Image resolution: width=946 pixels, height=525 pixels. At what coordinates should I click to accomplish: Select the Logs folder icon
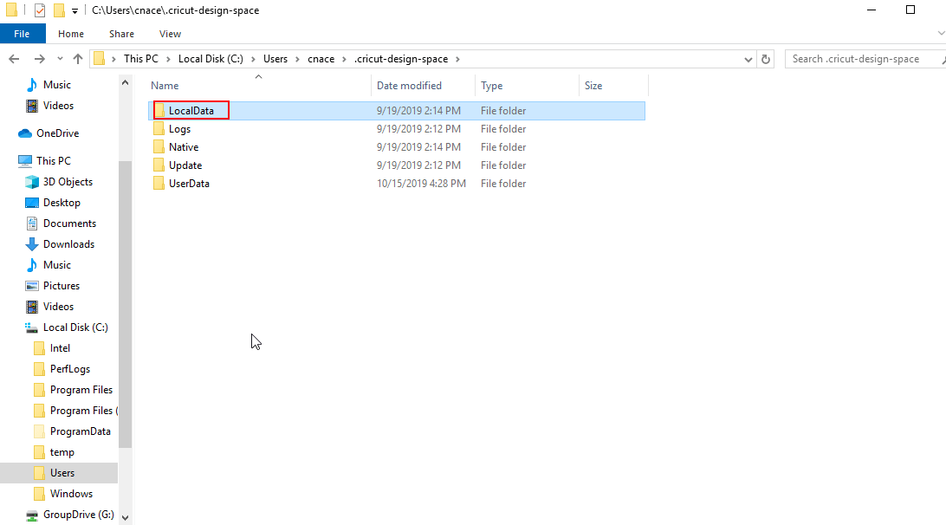point(159,128)
